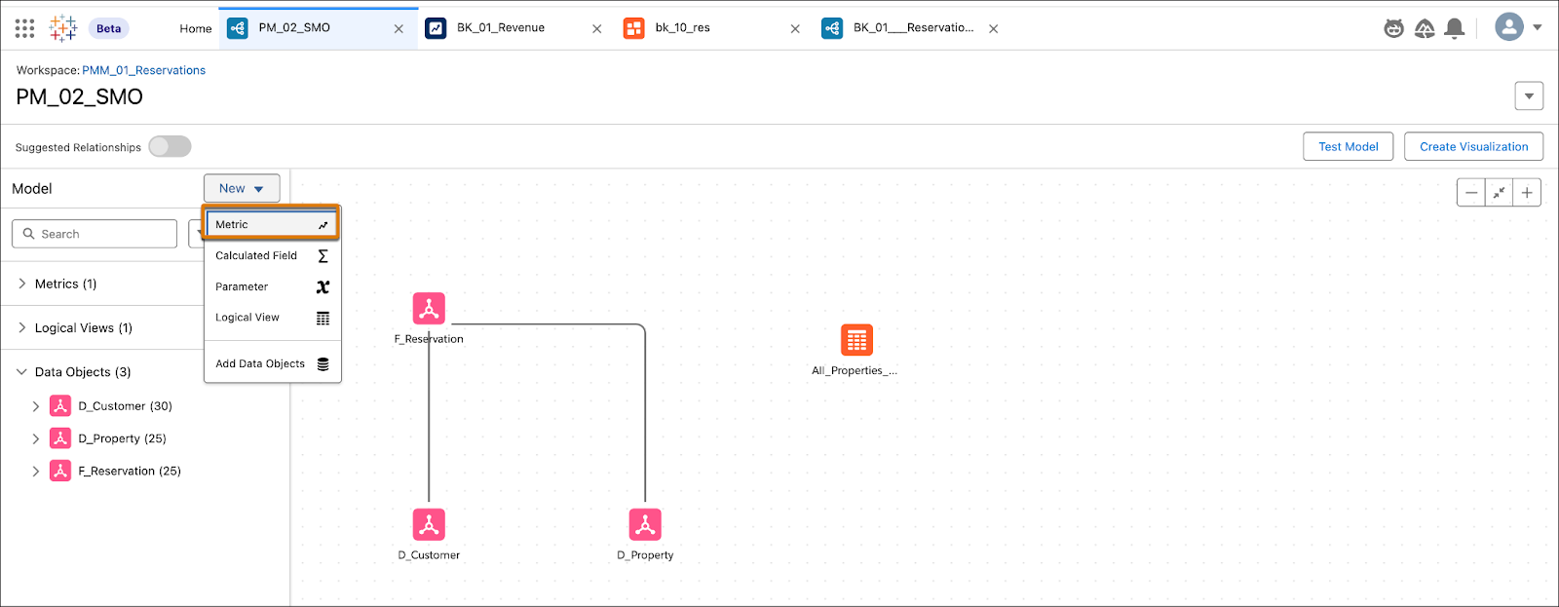Screen dimensions: 1559x607
Task: Expand the dropdown arrow beside user avatar
Action: coord(1538,27)
